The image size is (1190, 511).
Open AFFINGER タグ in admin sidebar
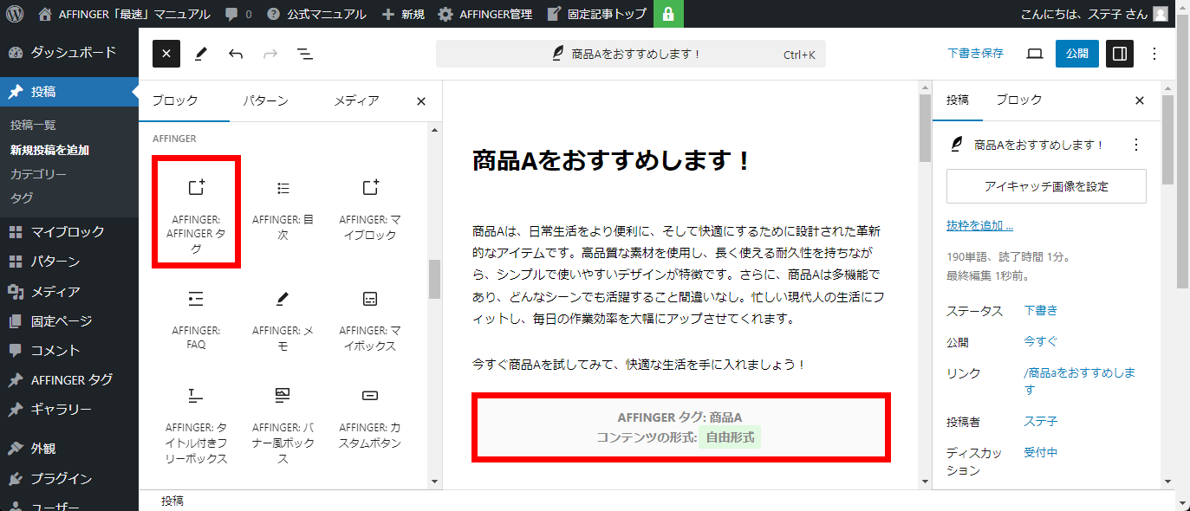point(69,379)
